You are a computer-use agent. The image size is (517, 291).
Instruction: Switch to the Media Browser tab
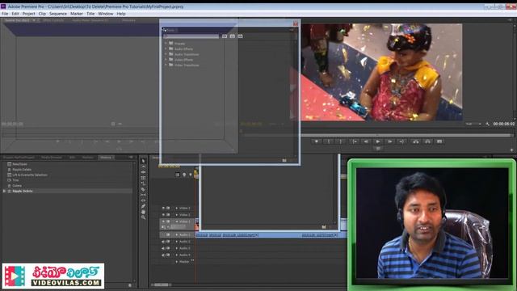[52, 158]
